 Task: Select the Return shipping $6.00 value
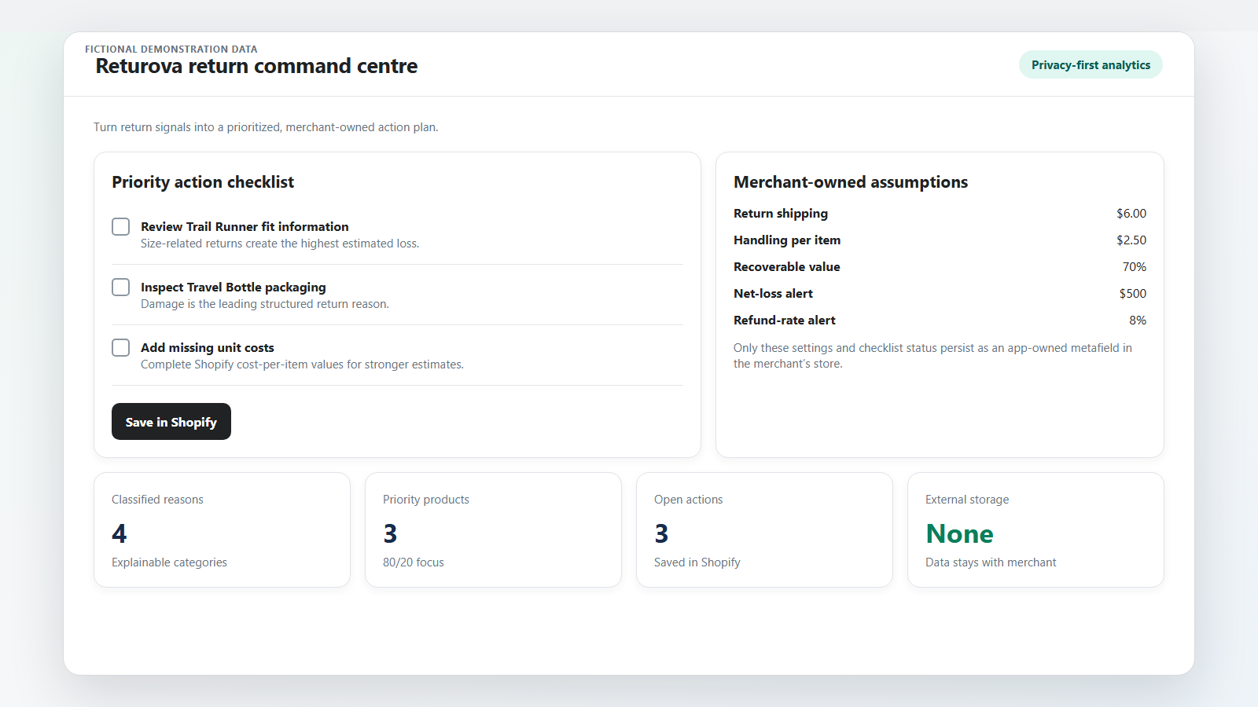(1131, 214)
